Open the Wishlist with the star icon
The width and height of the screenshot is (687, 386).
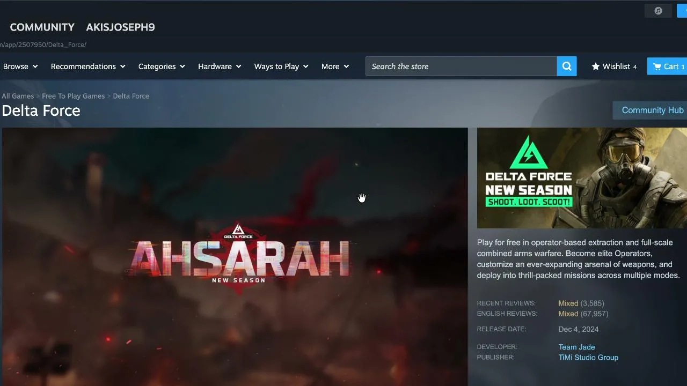(614, 66)
